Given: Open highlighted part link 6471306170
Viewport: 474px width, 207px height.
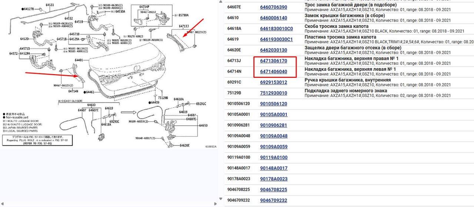Looking at the screenshot, I should (x=274, y=61).
